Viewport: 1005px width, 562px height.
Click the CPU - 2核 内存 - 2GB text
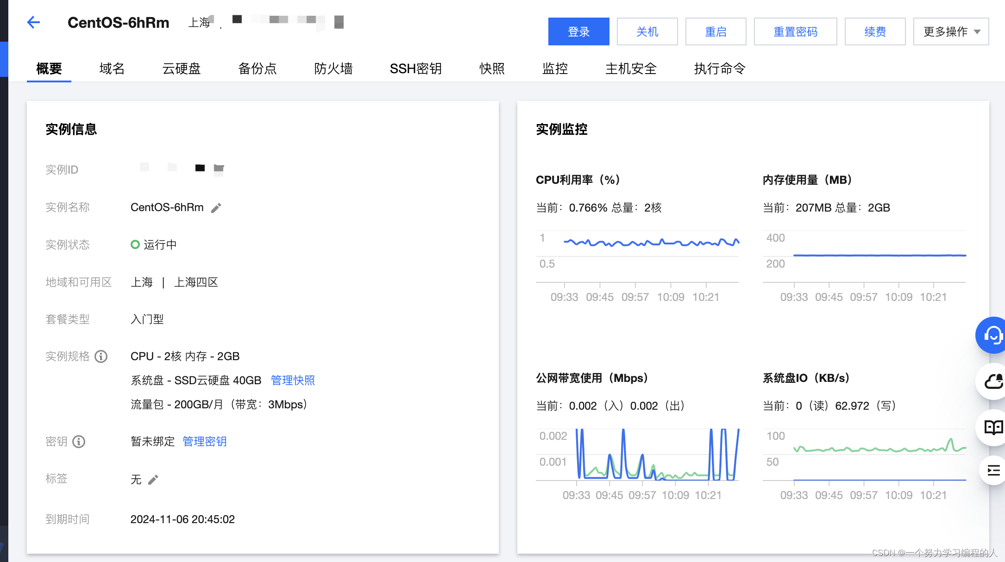coord(185,356)
